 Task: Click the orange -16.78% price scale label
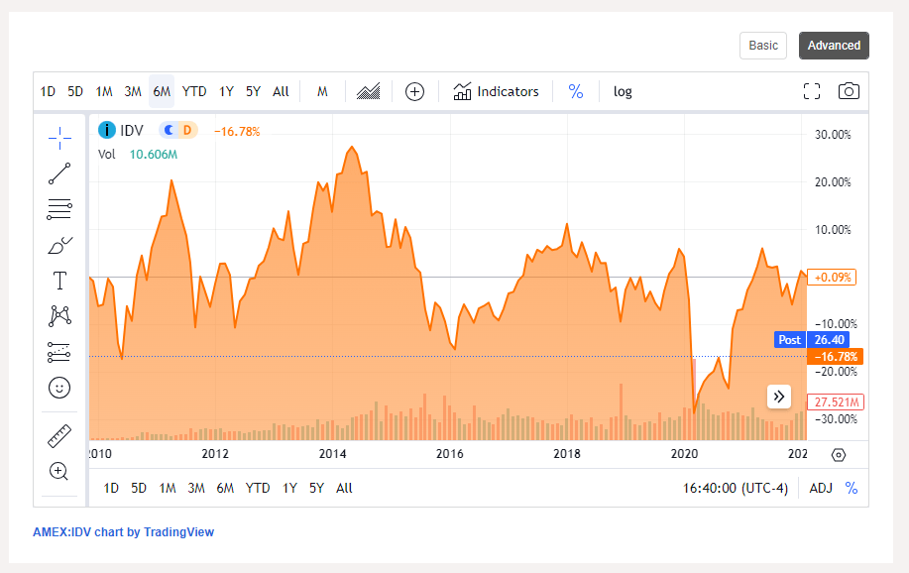click(x=835, y=357)
